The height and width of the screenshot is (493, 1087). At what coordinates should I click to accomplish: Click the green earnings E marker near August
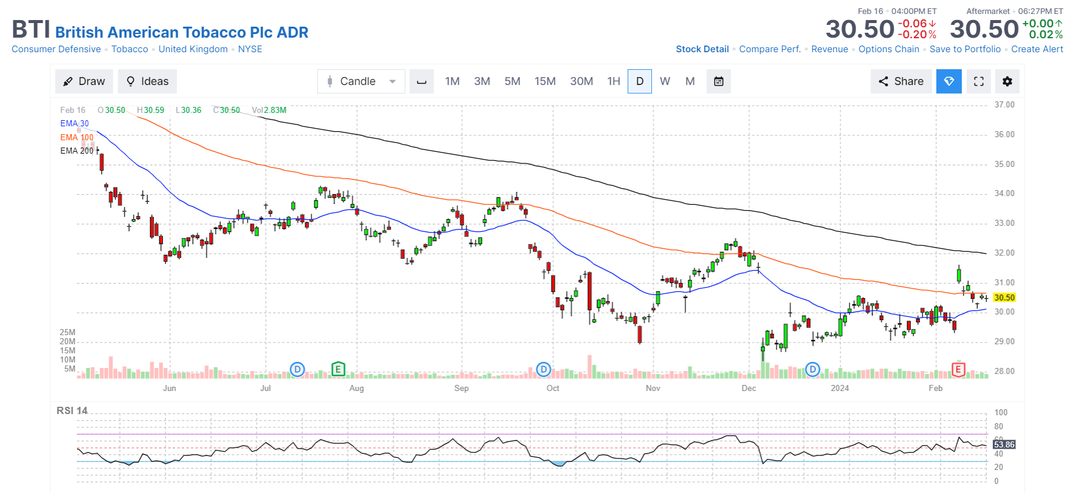click(x=338, y=369)
